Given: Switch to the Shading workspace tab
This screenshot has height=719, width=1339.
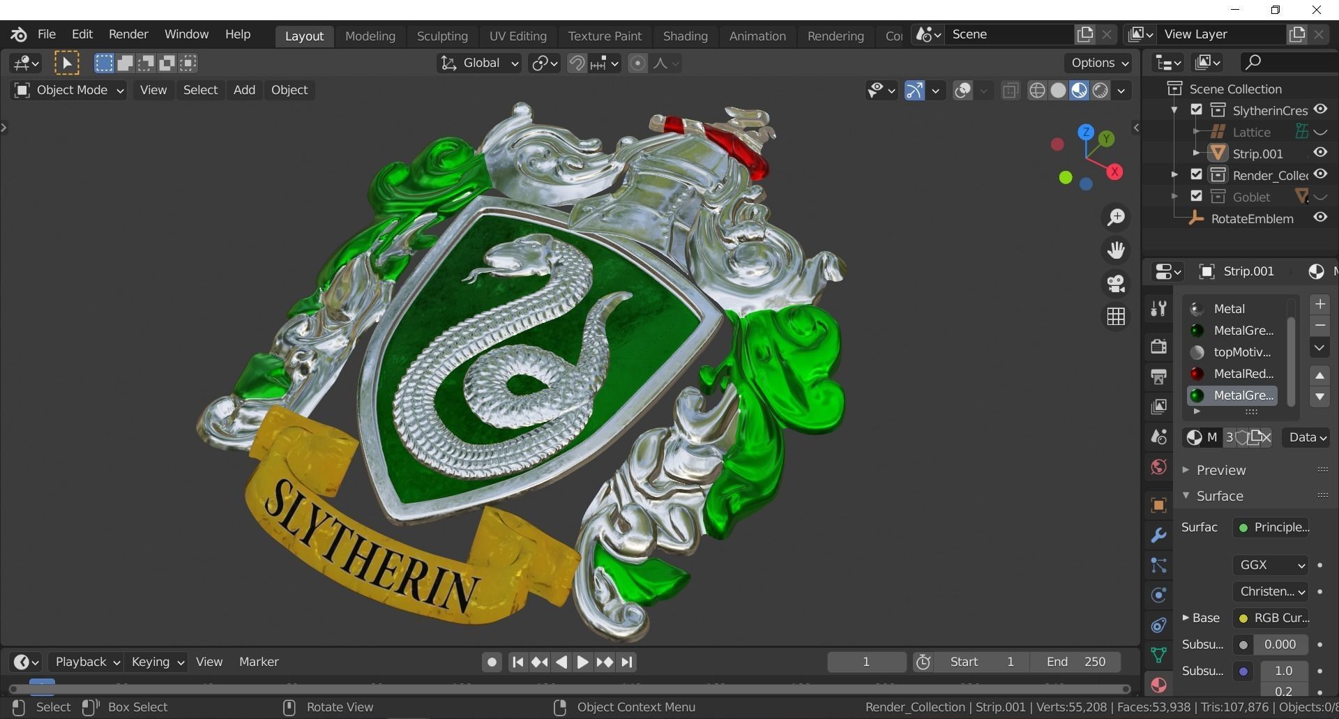Looking at the screenshot, I should (685, 36).
